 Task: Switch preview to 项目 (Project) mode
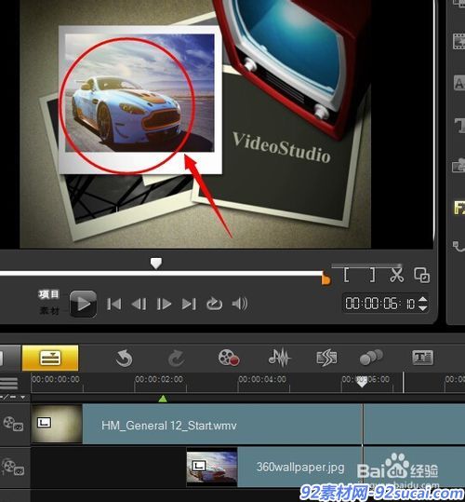point(48,294)
